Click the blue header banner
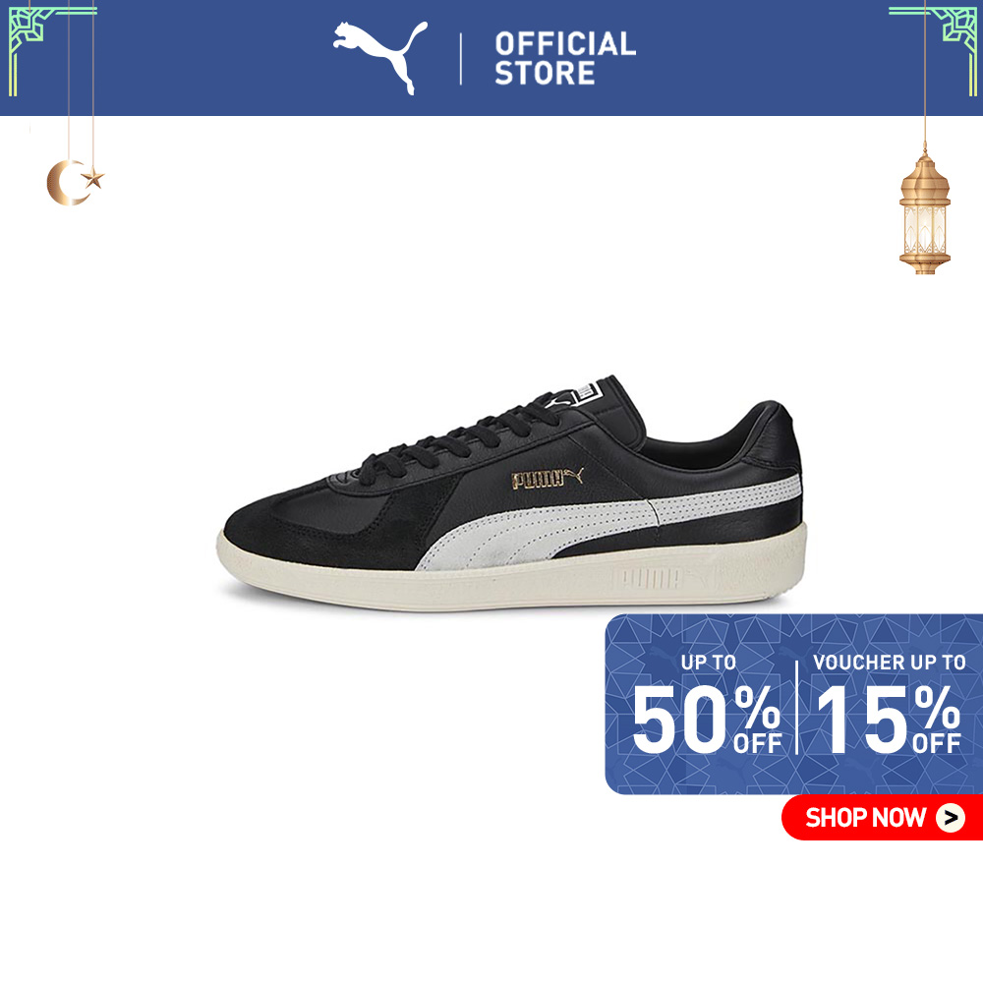The height and width of the screenshot is (983, 983). [491, 58]
